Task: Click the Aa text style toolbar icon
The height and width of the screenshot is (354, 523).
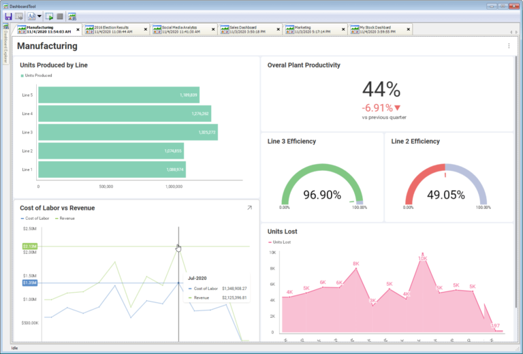Action: (31, 16)
